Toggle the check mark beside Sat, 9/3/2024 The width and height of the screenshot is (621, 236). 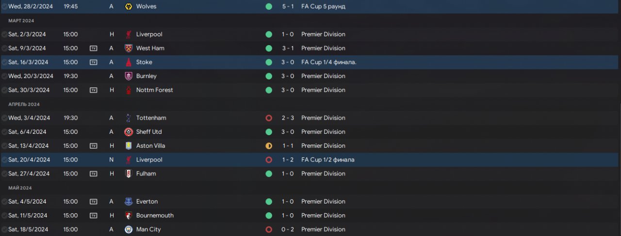pos(4,48)
